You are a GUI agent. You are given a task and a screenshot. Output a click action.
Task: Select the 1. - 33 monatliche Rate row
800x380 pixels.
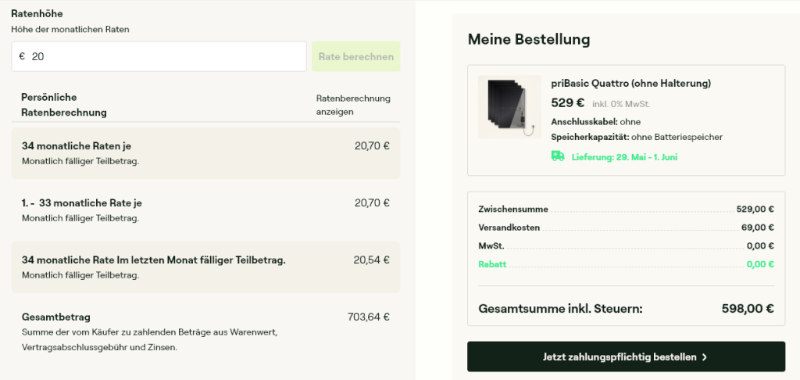pos(205,210)
